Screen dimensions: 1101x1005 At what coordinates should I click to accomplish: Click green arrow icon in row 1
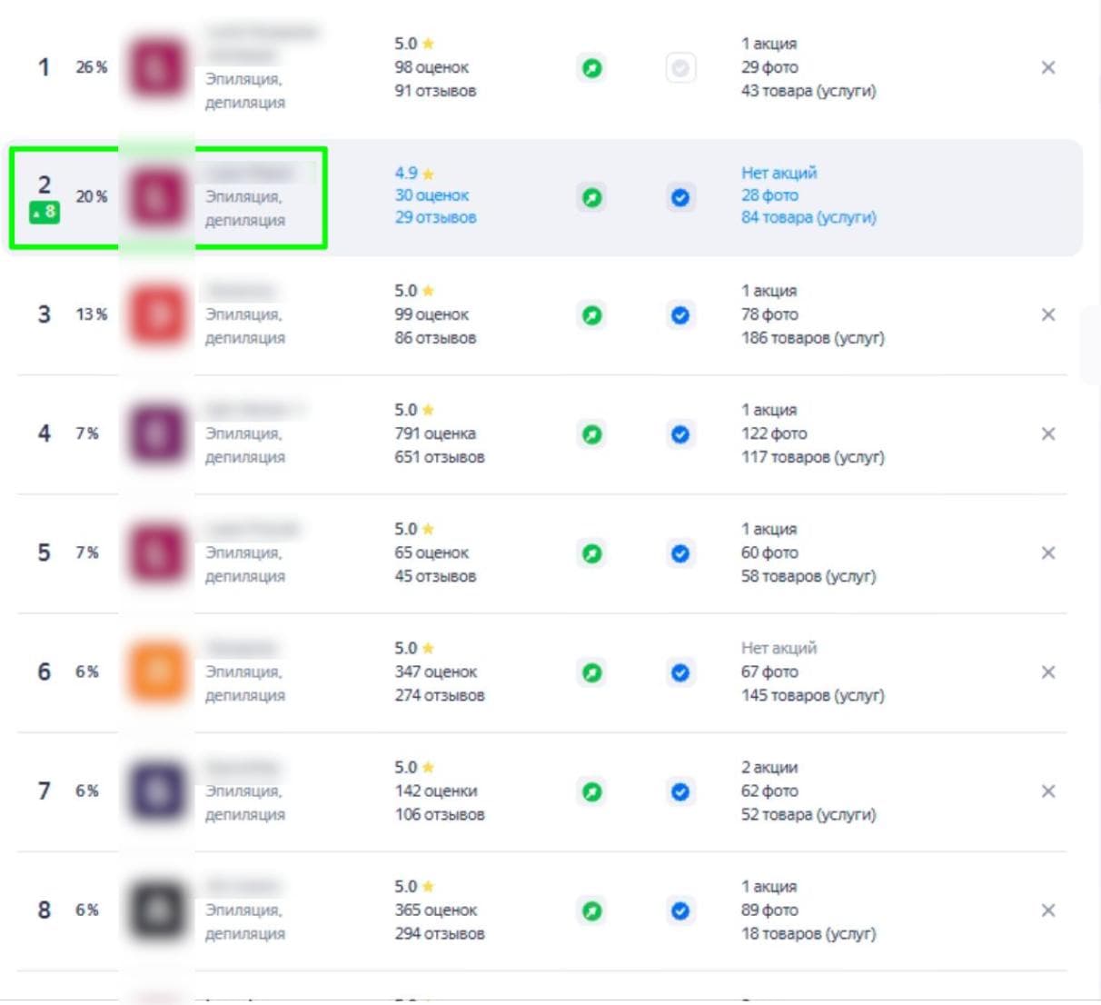591,68
